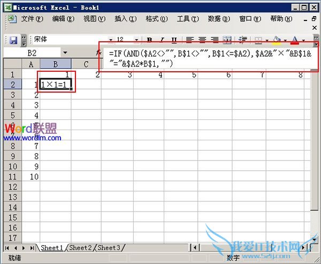321x264 pixels.
Task: Open Font Color dropdown arrow
Action: (303, 40)
